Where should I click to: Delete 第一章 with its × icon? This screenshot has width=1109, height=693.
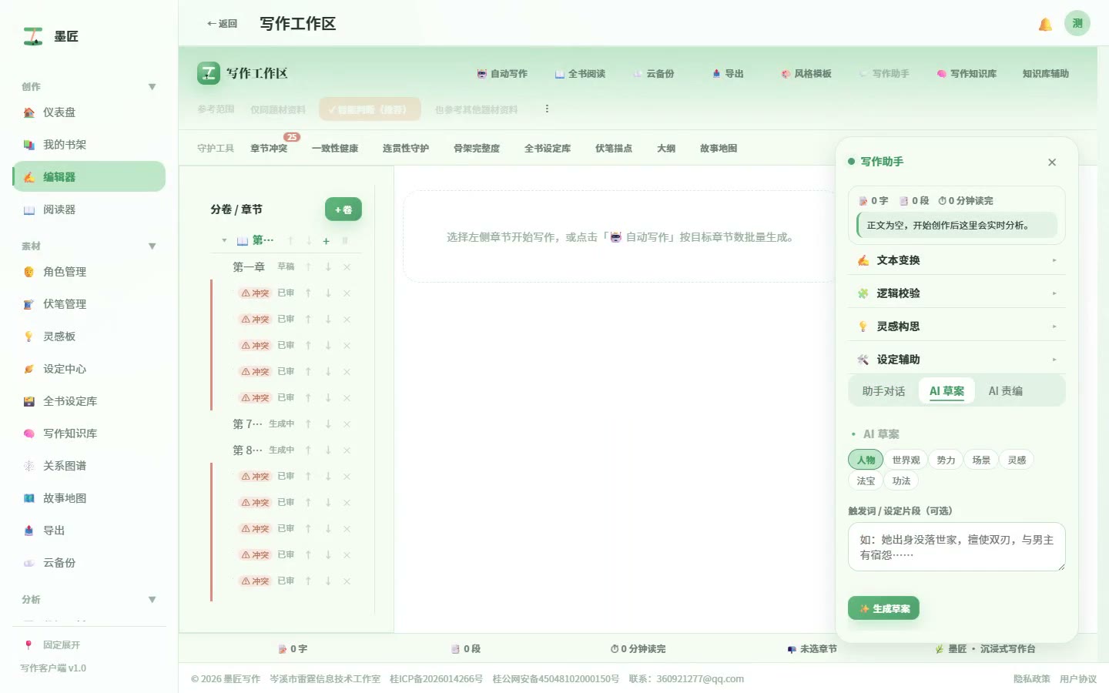click(x=347, y=267)
